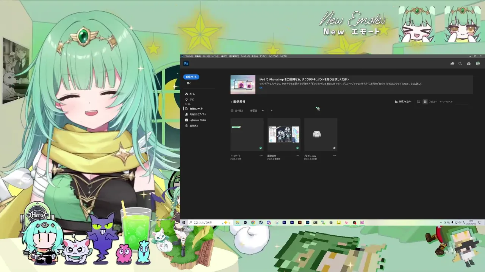This screenshot has width=485, height=272.
Task: Open the 修正日 sort dropdown
Action: (257, 111)
